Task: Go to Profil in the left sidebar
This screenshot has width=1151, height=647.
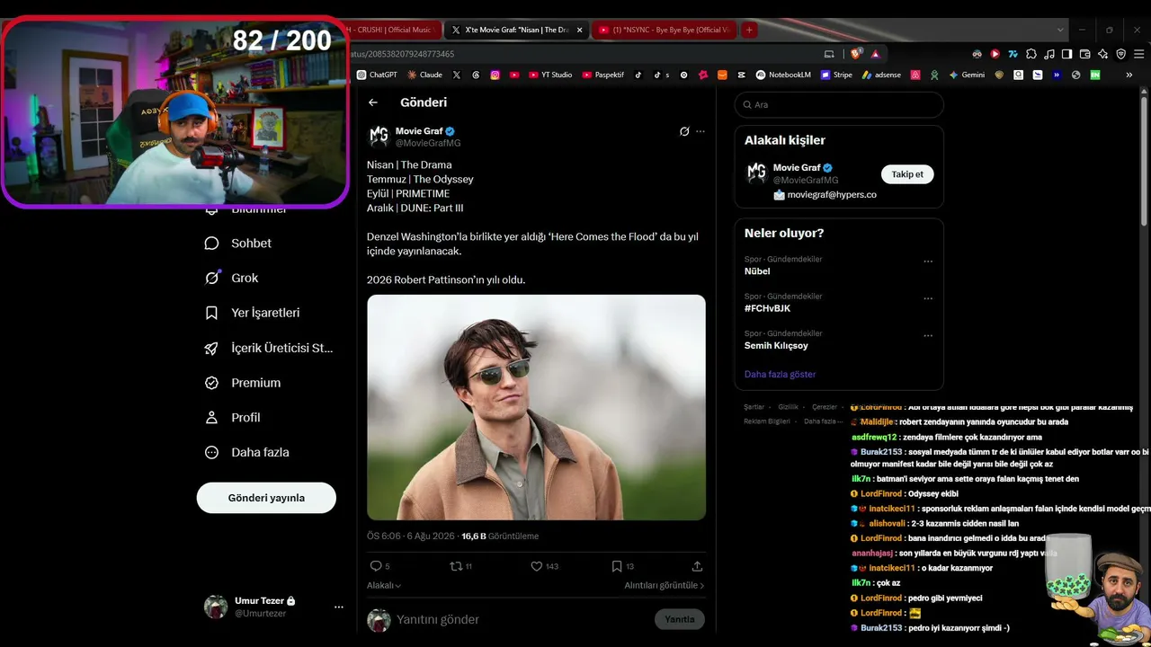Action: [x=232, y=418]
